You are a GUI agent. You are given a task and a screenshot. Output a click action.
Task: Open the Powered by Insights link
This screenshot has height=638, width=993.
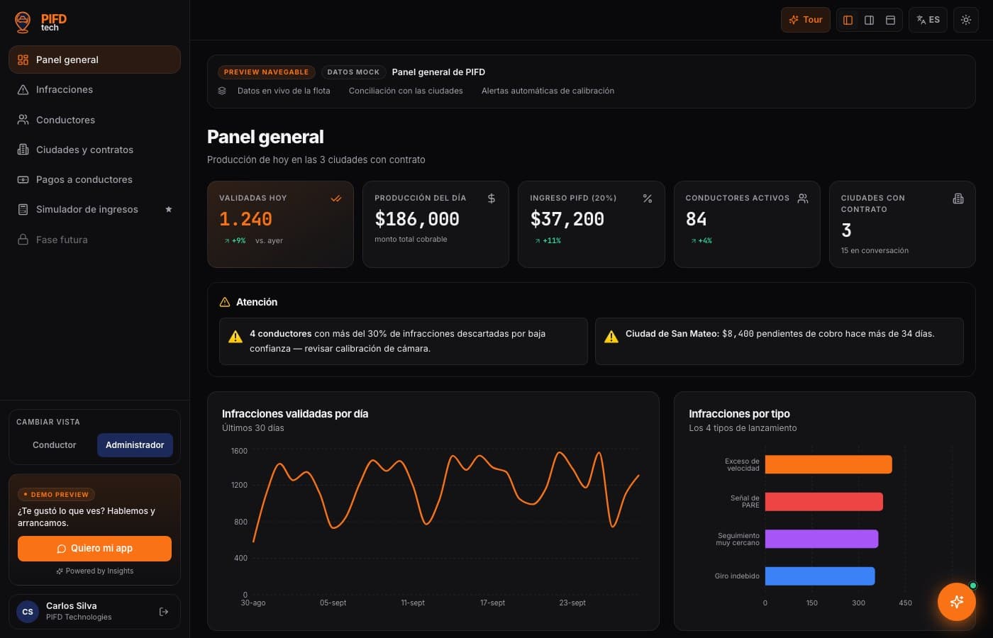(94, 571)
